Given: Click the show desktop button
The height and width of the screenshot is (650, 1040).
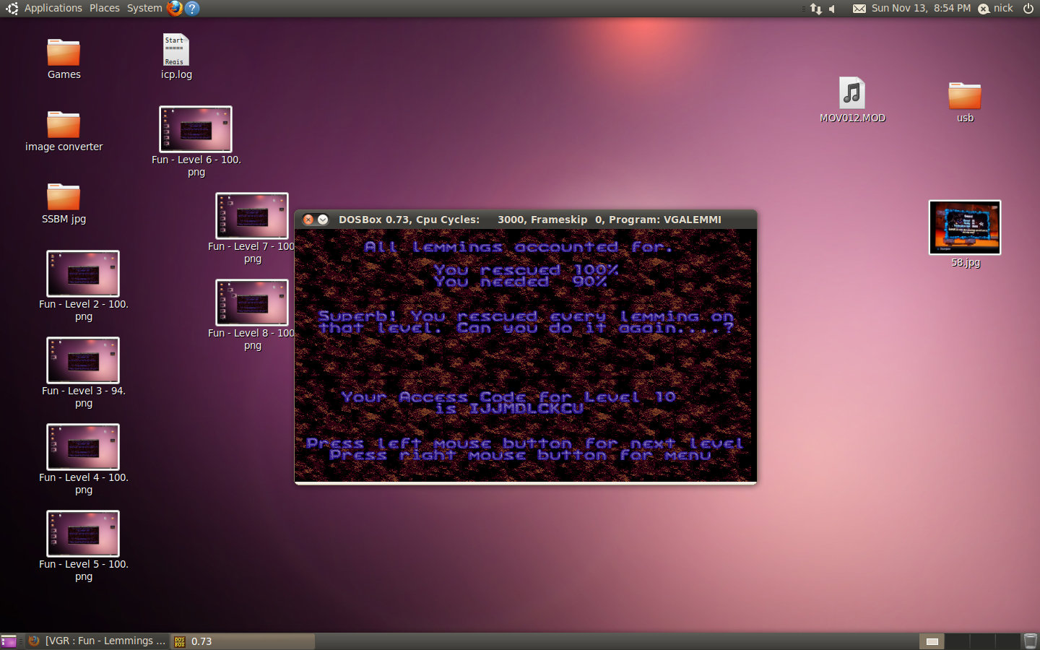Looking at the screenshot, I should pyautogui.click(x=9, y=641).
